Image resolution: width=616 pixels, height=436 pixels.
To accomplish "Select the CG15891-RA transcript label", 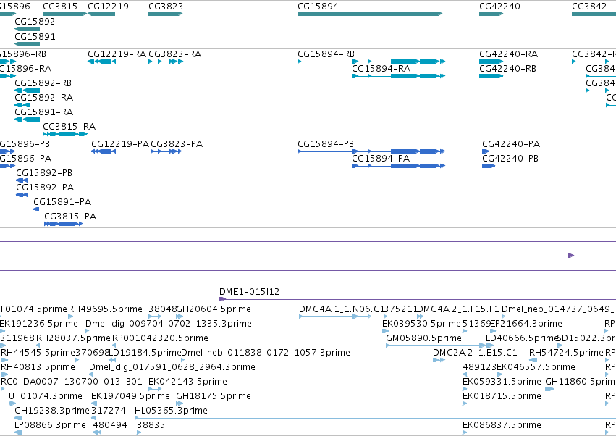I will [x=44, y=112].
